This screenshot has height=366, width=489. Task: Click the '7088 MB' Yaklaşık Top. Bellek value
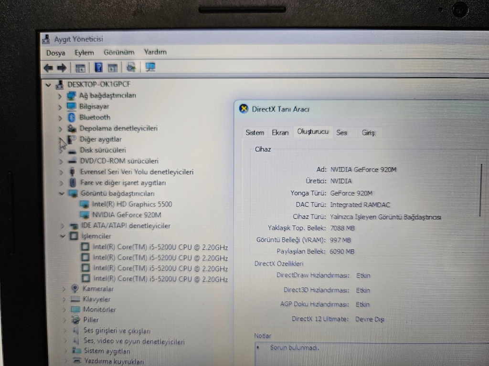coord(342,228)
